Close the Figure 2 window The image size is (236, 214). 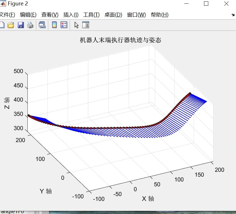[x=226, y=4]
